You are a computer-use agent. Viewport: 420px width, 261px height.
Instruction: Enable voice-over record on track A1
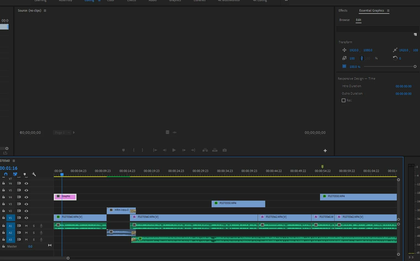tap(41, 226)
